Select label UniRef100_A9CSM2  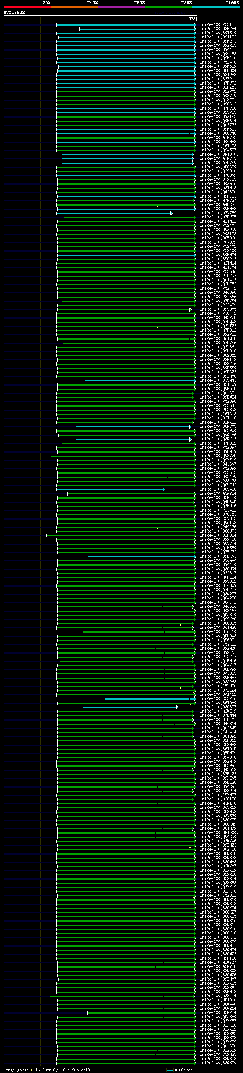(218, 104)
